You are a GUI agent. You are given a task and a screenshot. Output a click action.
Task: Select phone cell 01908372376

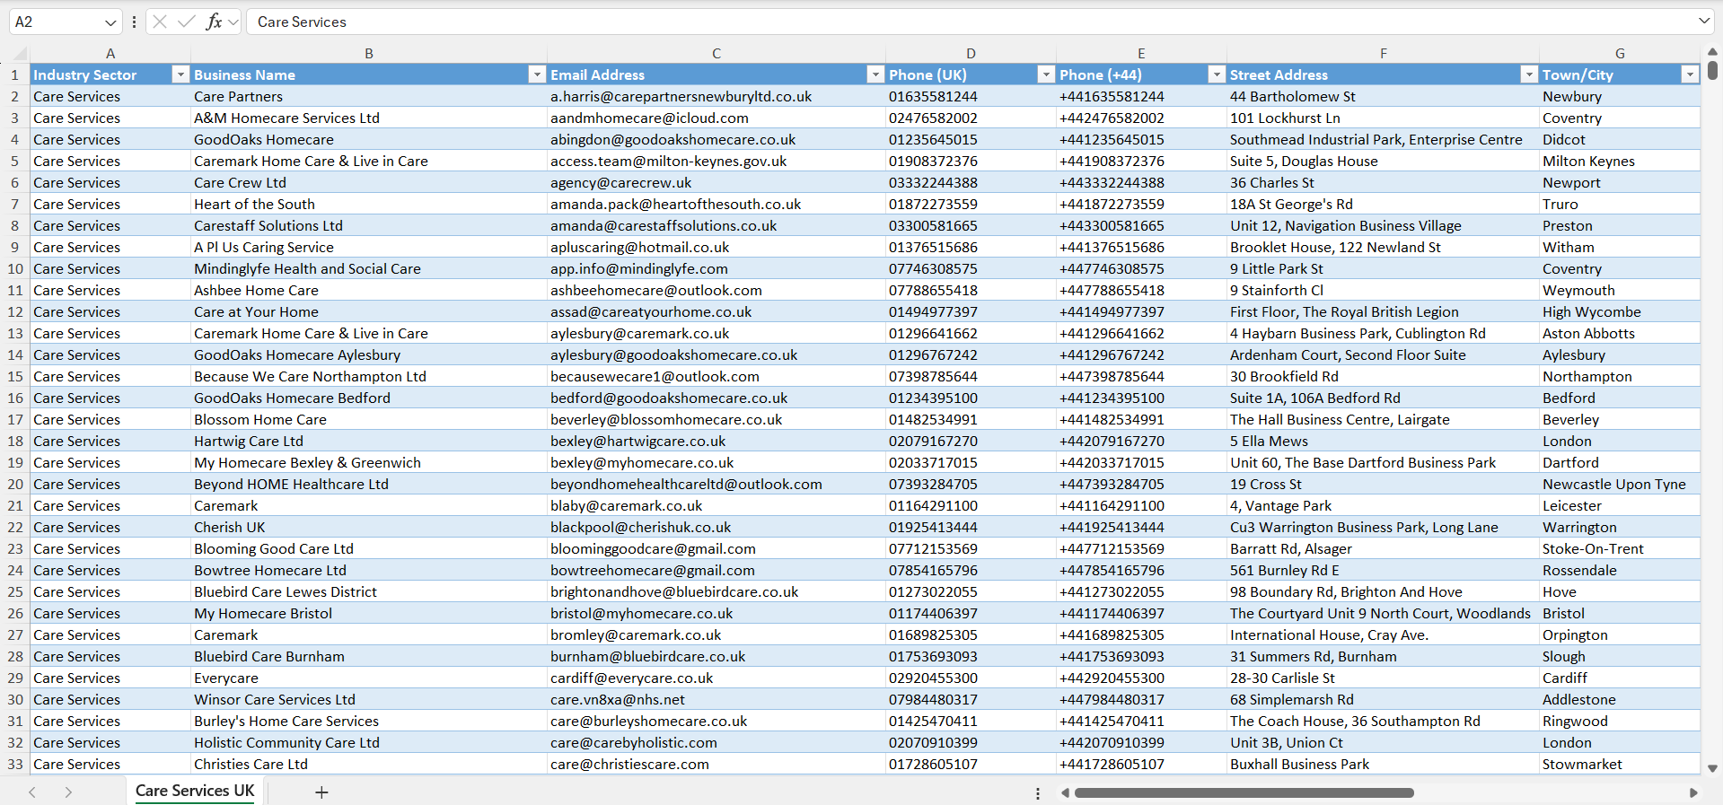tap(971, 161)
